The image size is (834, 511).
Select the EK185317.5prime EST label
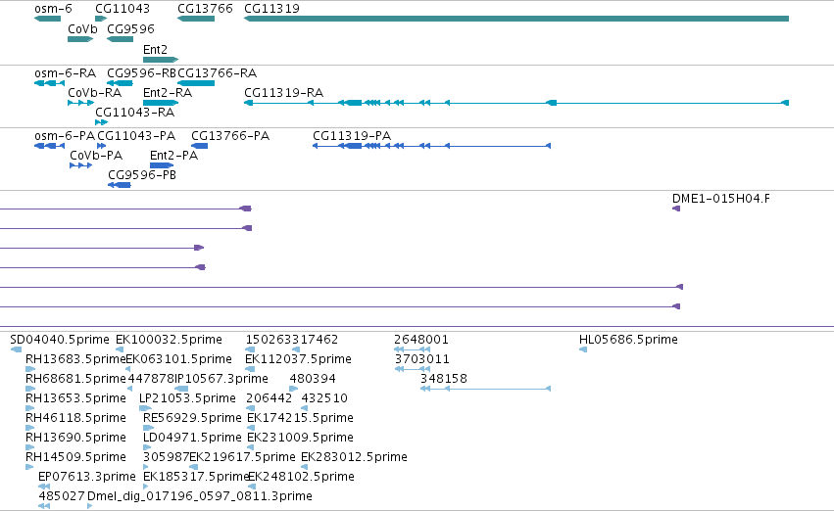pos(196,477)
